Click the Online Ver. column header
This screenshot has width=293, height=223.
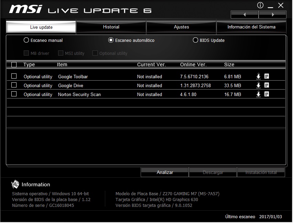click(193, 64)
